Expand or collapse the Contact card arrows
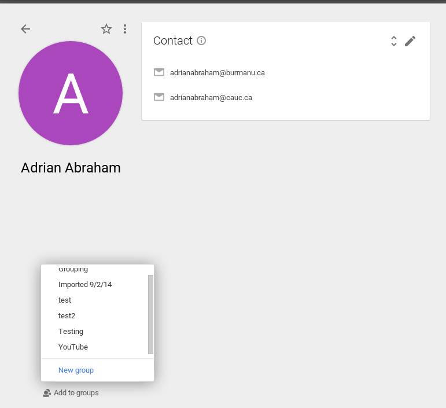Screen dimensions: 446x408 click(394, 41)
